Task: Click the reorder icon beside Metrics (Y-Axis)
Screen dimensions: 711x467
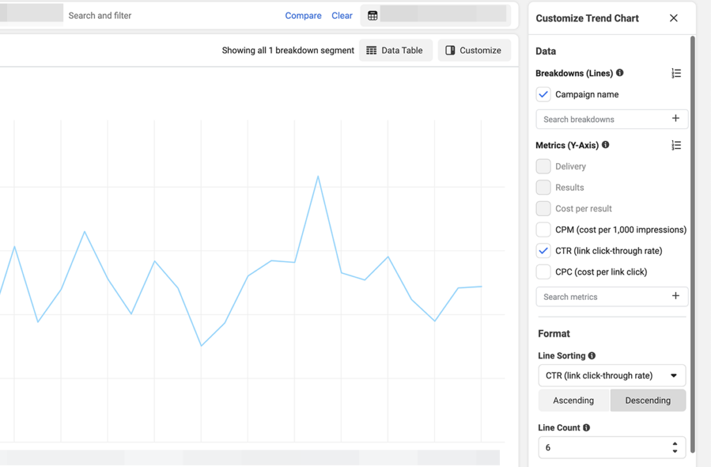Action: 676,145
